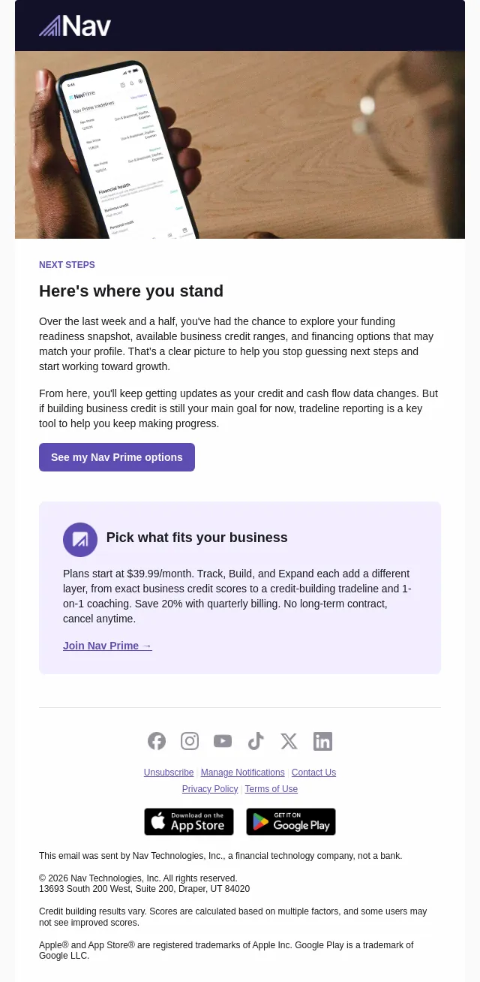Click the Nav logo in header
Image resolution: width=480 pixels, height=982 pixels.
[x=75, y=26]
